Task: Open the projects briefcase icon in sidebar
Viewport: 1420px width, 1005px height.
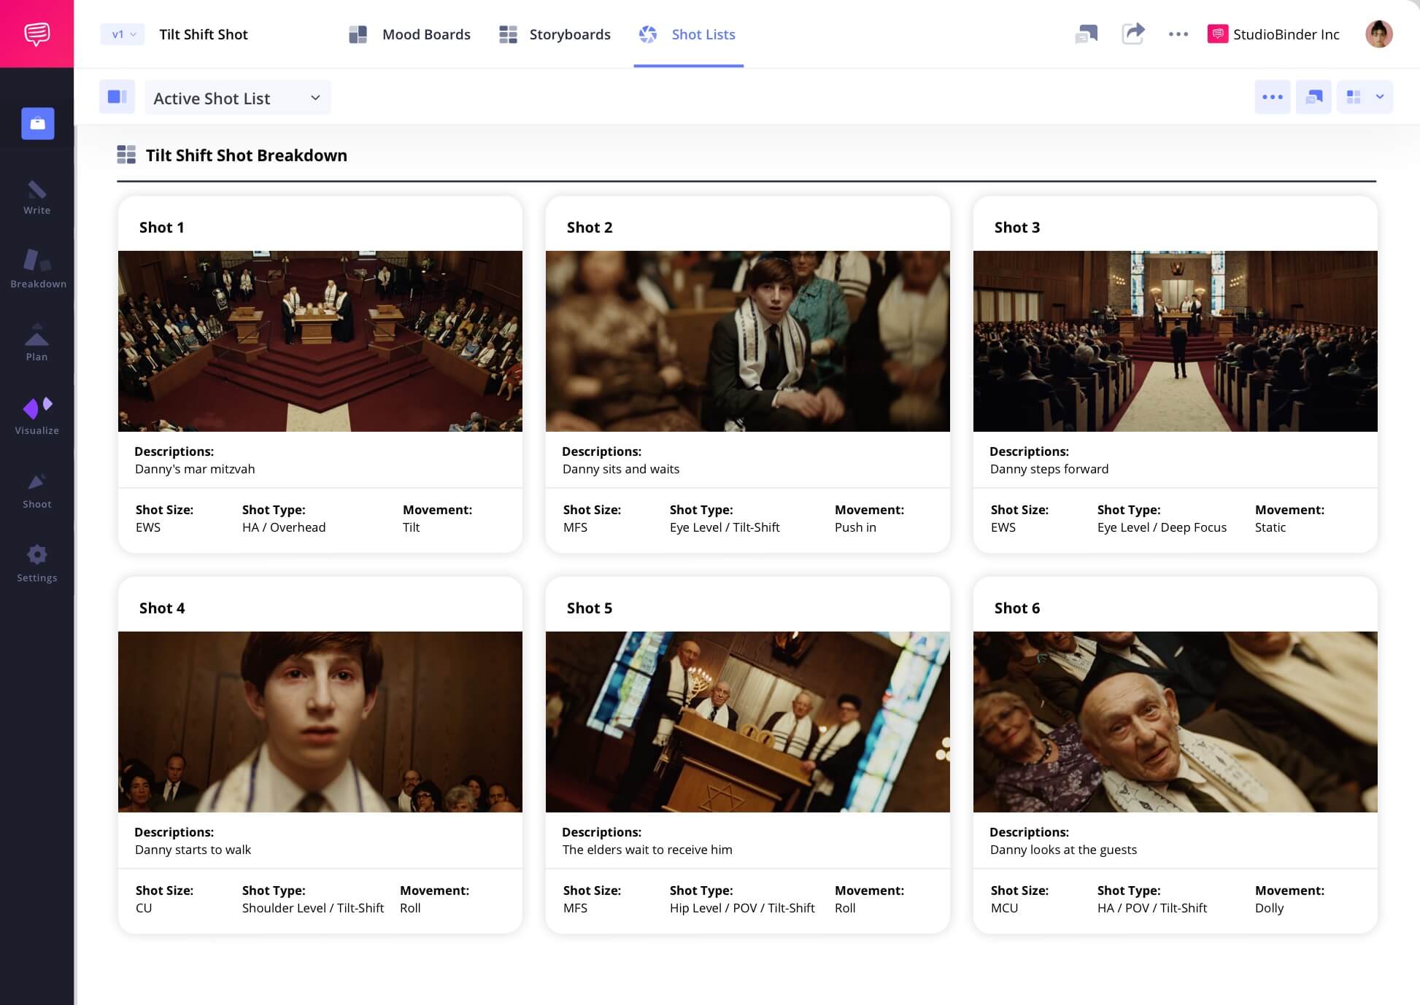Action: click(37, 123)
